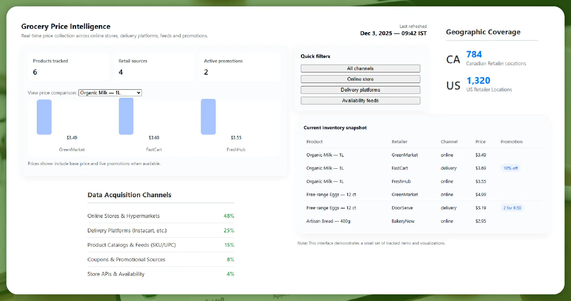Select the "Delivery platforms" quick filter

(360, 90)
